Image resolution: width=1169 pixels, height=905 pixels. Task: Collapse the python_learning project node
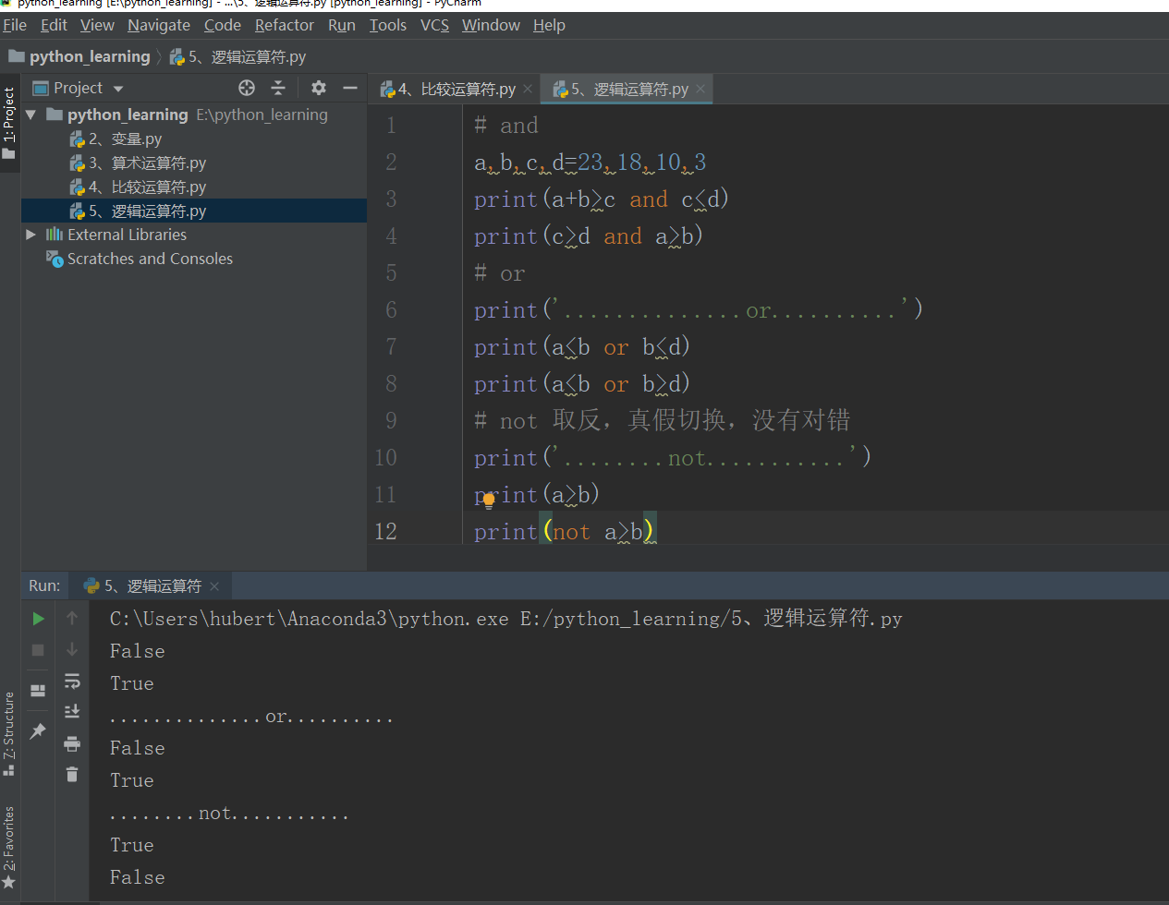30,114
